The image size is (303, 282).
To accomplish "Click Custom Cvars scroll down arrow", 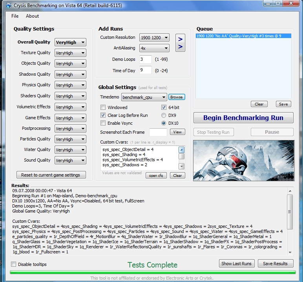I will [x=181, y=166].
